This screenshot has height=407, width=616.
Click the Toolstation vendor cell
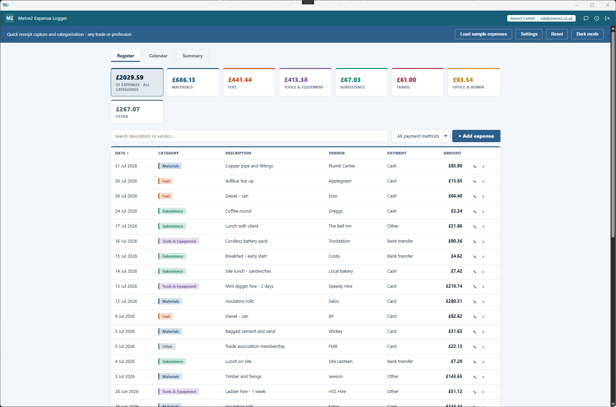(x=339, y=241)
